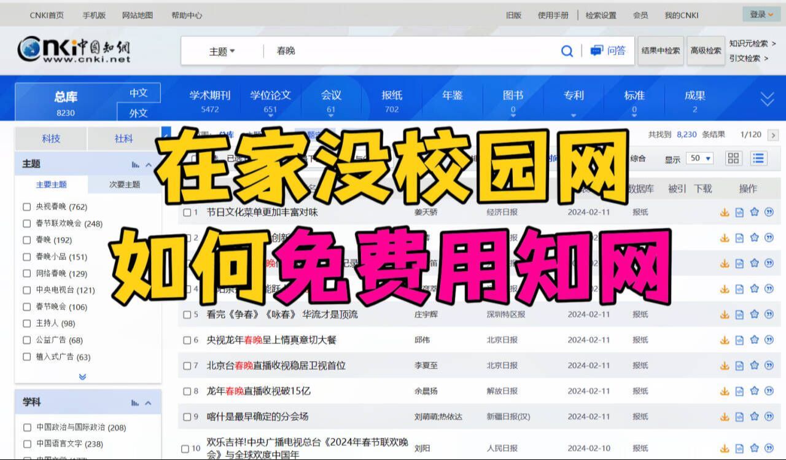
Task: Expand the database tabs chevron
Action: tap(767, 98)
